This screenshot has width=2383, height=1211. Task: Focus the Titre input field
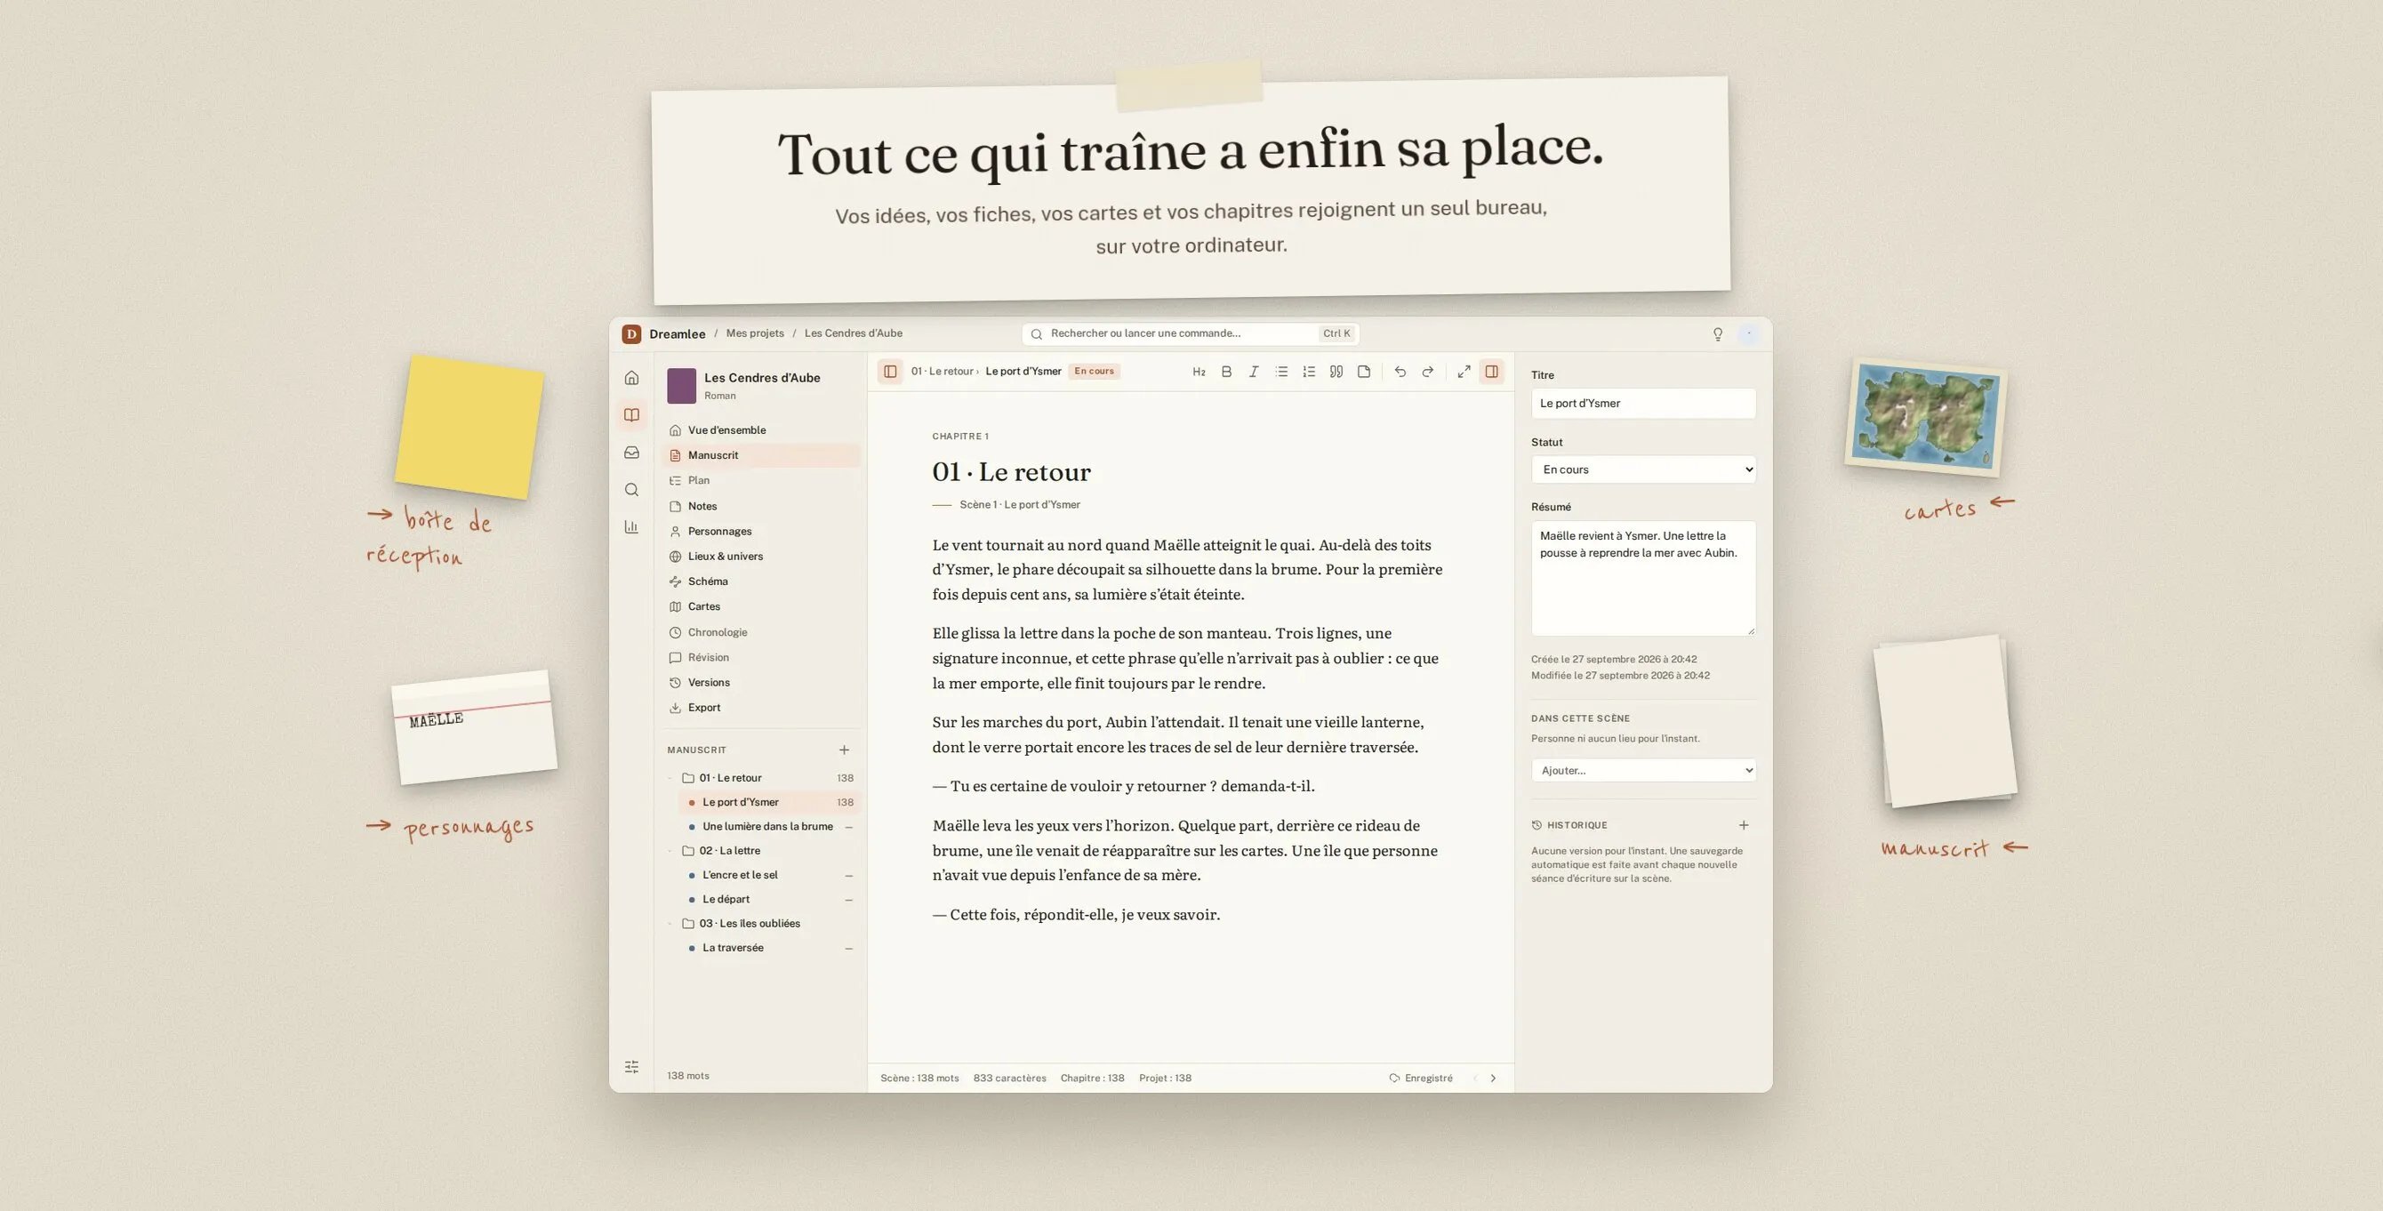(x=1643, y=404)
